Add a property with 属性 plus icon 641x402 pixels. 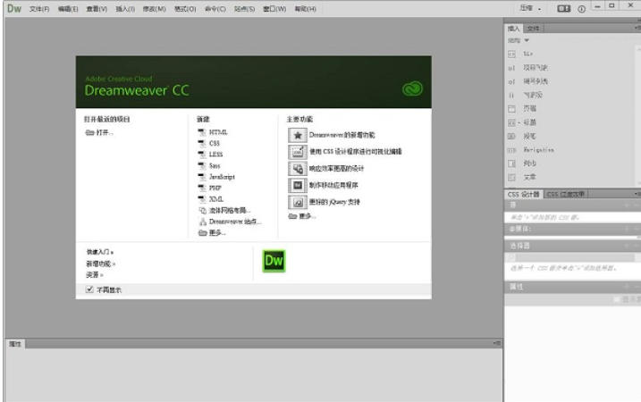point(627,287)
